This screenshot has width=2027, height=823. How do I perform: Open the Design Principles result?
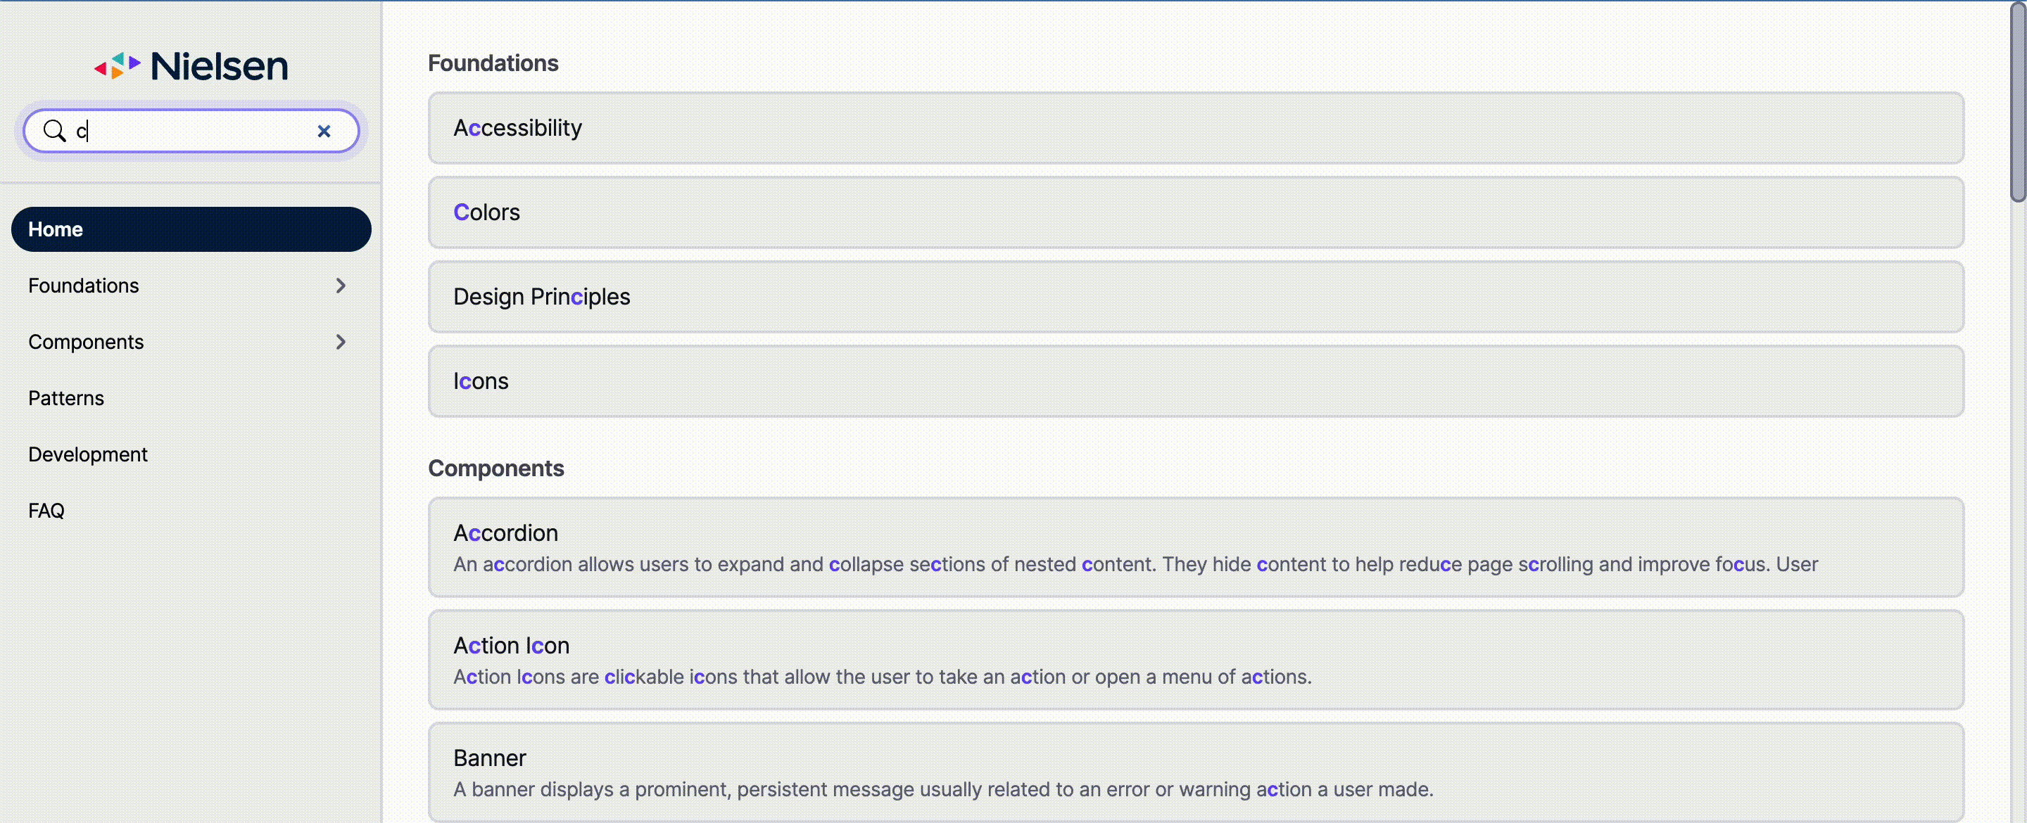click(1195, 297)
